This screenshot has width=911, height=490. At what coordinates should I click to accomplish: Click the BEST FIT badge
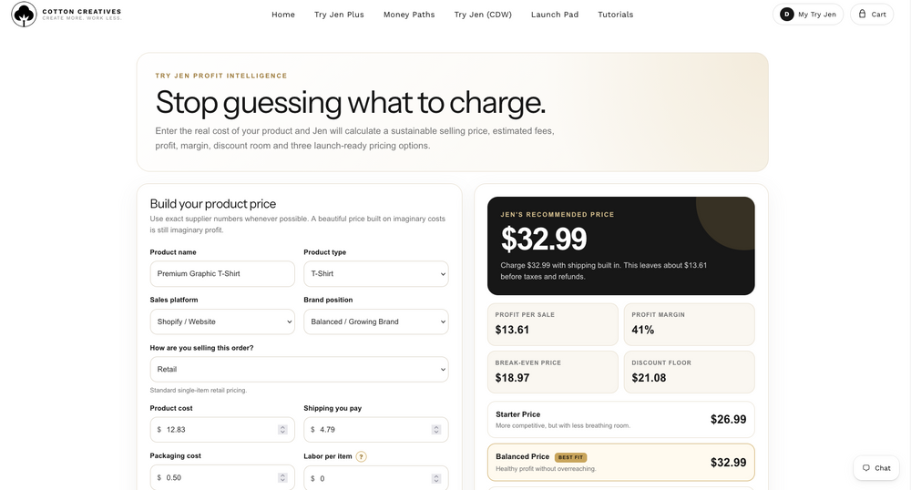point(570,457)
